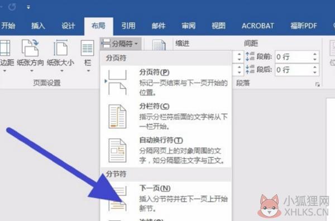335x221 pixels.
Task: Decrease 段后 spacing with down arrow
Action: (x=315, y=73)
